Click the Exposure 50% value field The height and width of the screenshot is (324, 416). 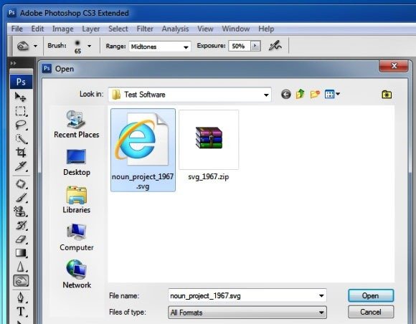pos(239,46)
